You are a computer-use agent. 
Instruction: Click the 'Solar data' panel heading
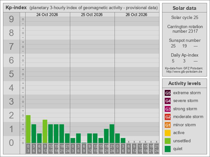(184, 8)
